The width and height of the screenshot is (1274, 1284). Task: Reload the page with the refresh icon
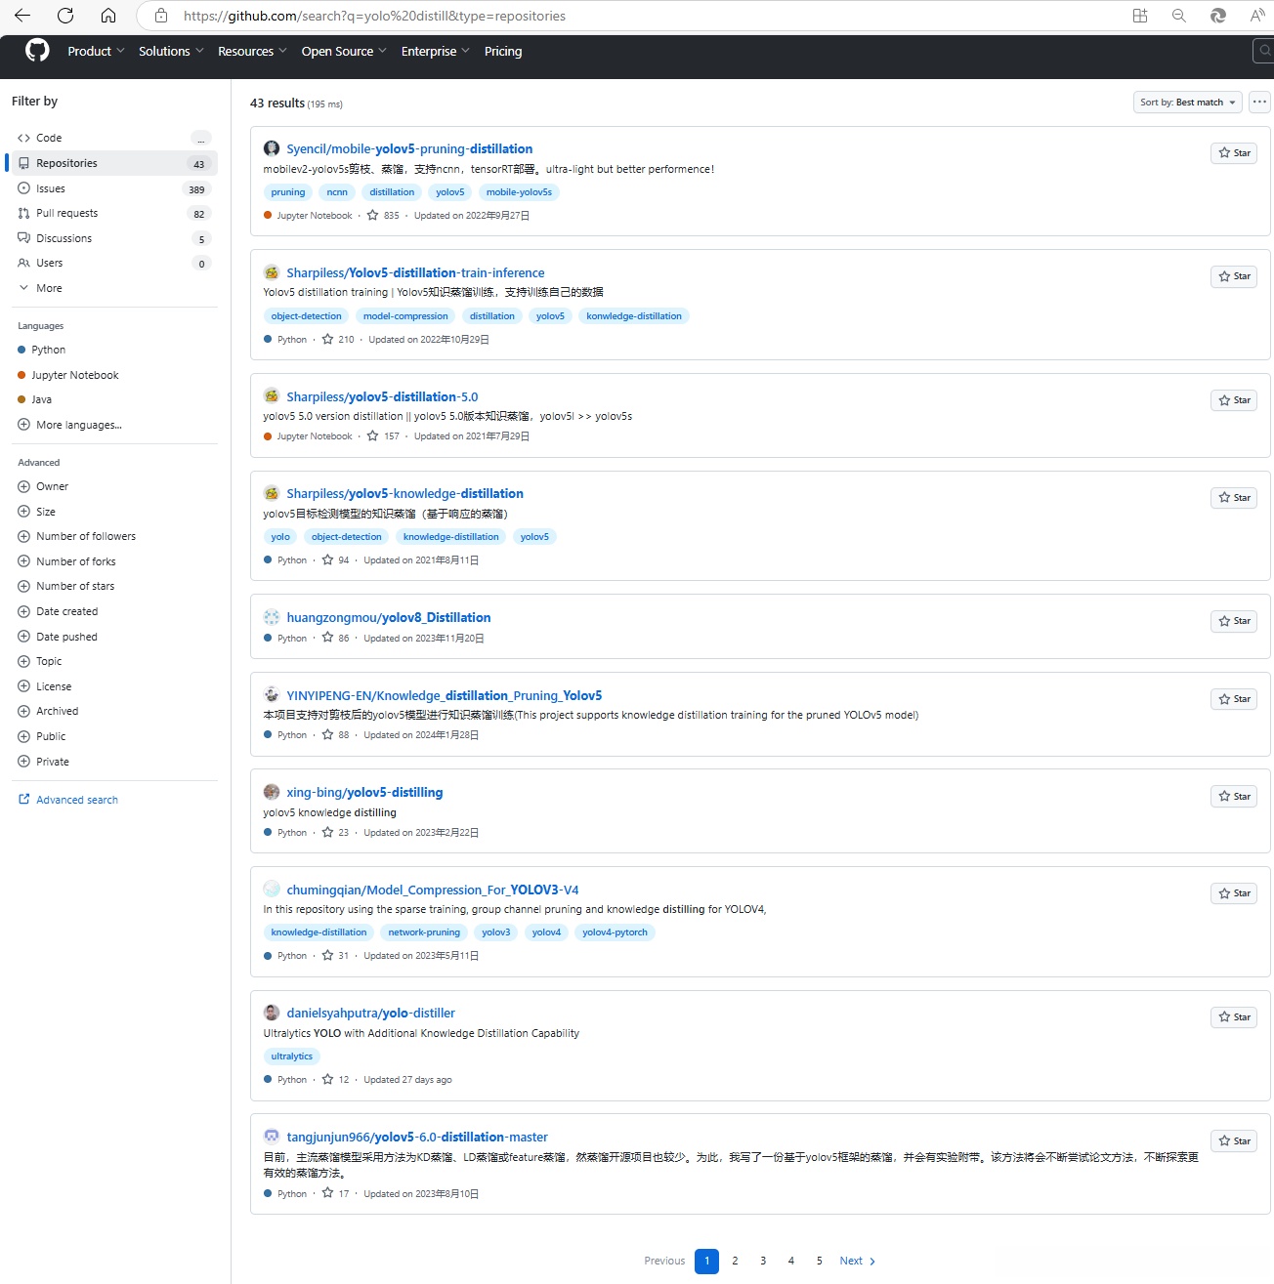(x=65, y=16)
